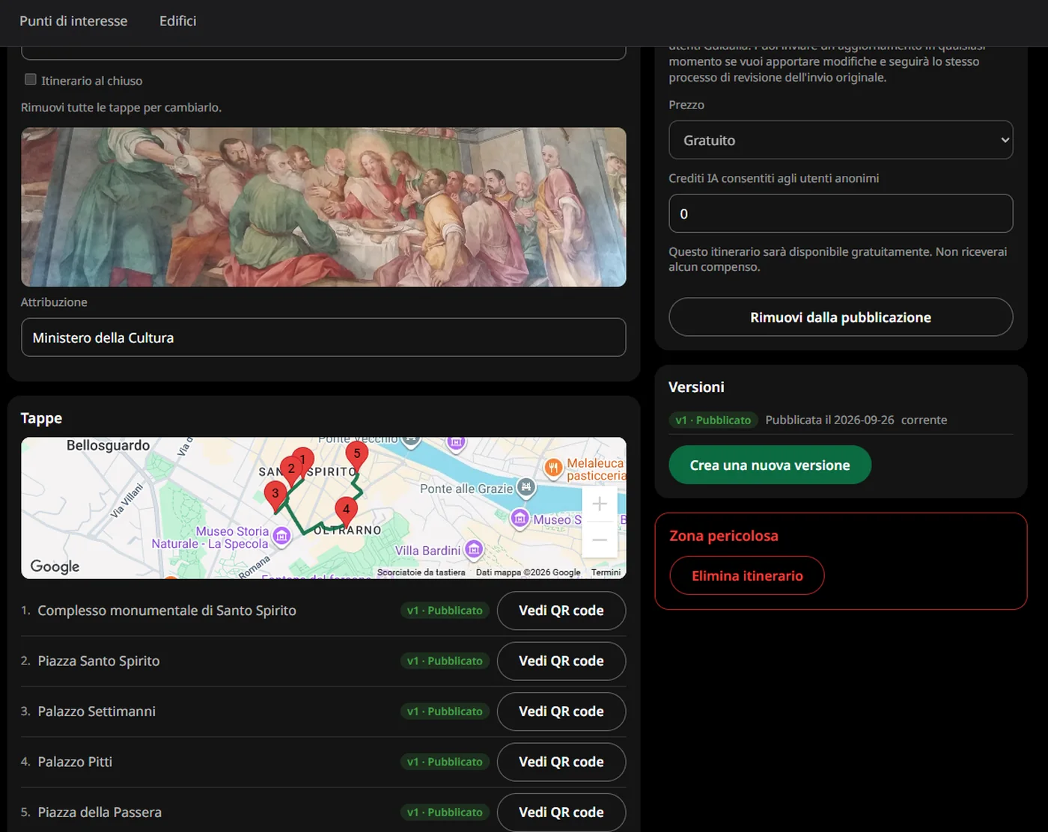Zoom in on the map
The image size is (1048, 832).
(600, 504)
